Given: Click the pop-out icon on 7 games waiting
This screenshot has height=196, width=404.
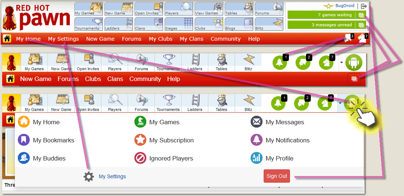Looking at the screenshot, I should 361,15.
